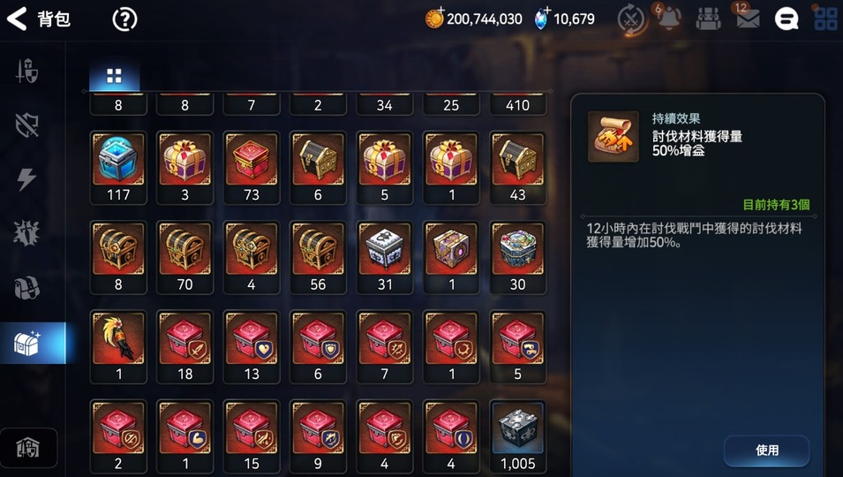Open the grid main menu icon

point(826,19)
